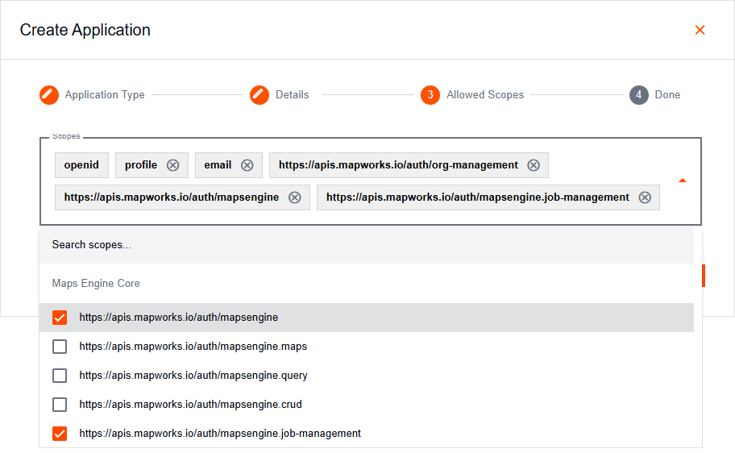The height and width of the screenshot is (453, 735).
Task: Click the openid scope chip
Action: tap(81, 165)
